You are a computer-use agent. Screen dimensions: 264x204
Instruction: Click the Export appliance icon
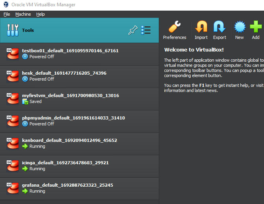(x=219, y=30)
